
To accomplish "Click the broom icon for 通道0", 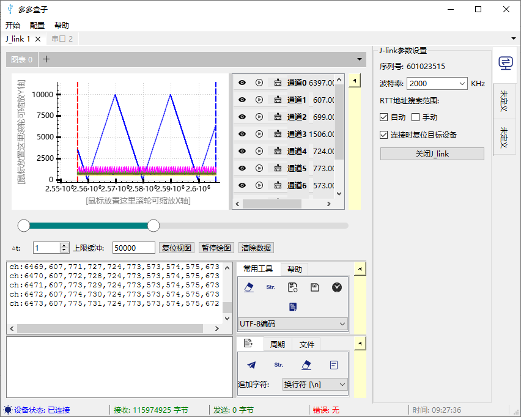I will click(278, 83).
